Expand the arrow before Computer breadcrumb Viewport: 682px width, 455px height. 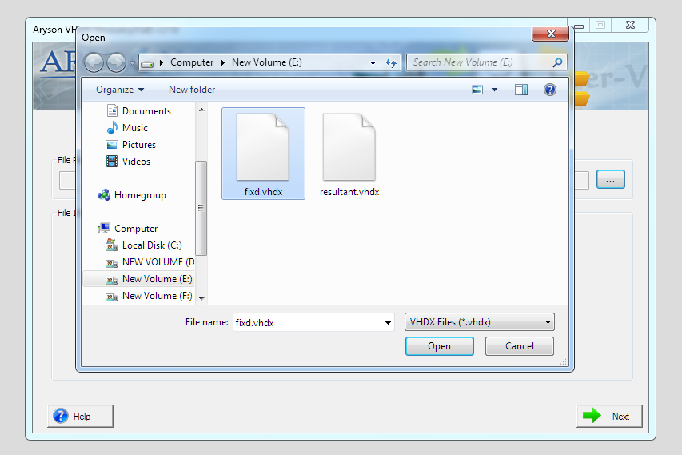pyautogui.click(x=162, y=63)
